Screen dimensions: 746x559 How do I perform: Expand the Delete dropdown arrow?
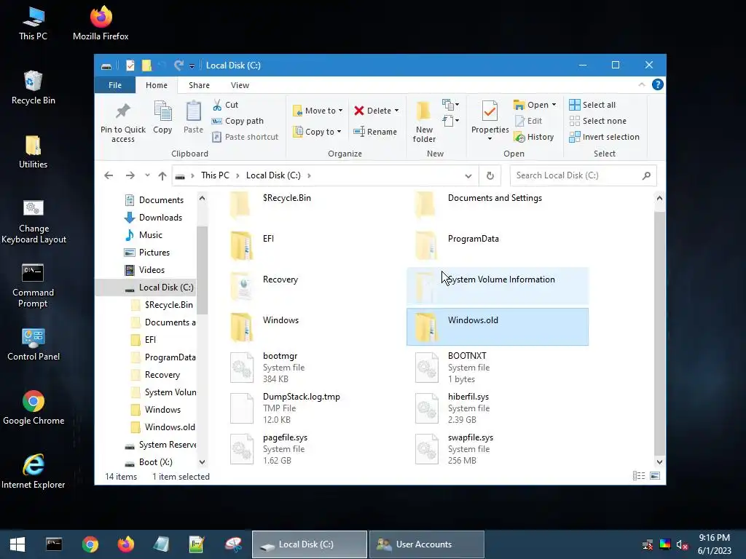(x=397, y=111)
